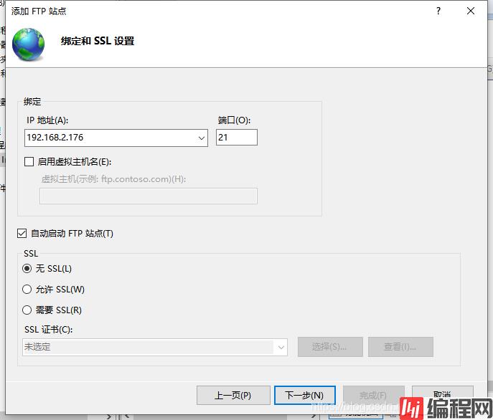Enable the virtual host name checkbox (启用虚拟主机名)
Image resolution: width=493 pixels, height=420 pixels.
tap(29, 162)
